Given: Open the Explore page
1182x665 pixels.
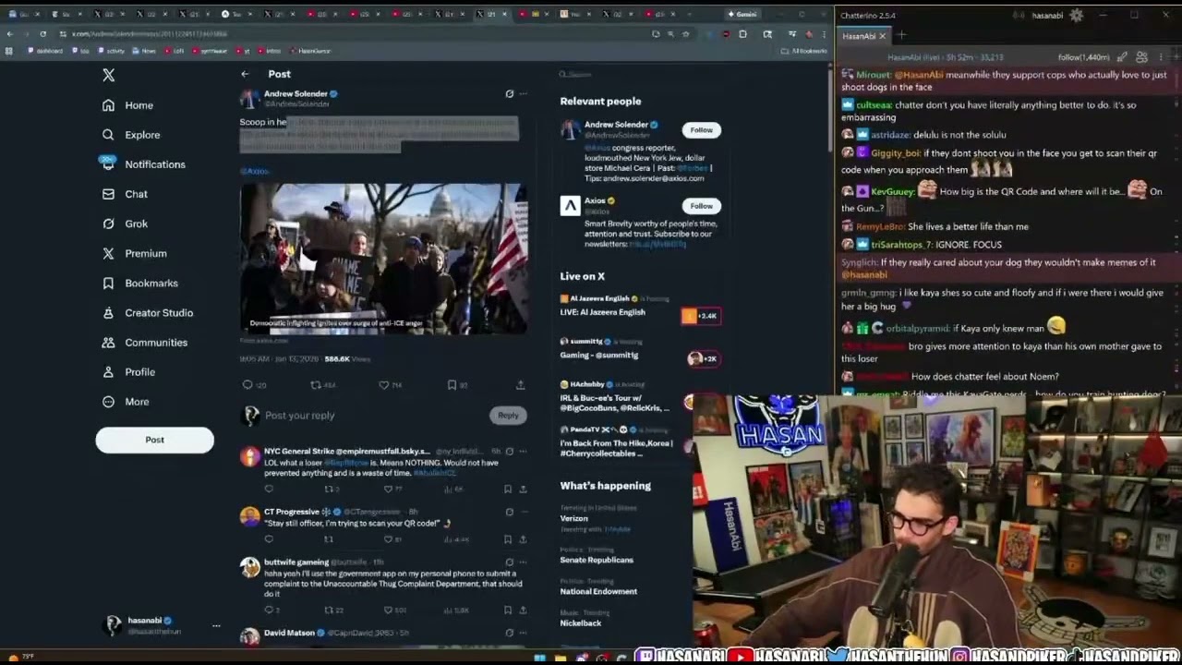Looking at the screenshot, I should tap(131, 135).
